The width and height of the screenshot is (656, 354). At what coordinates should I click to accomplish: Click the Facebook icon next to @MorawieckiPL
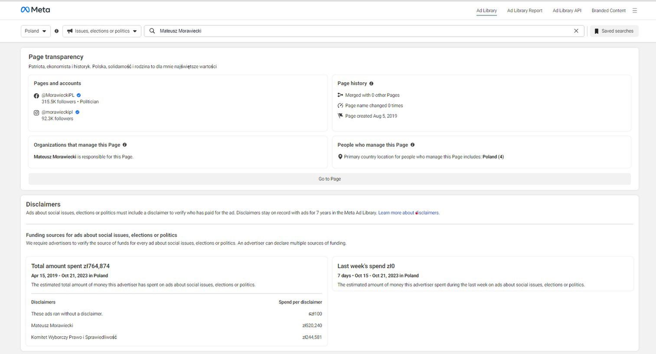click(36, 95)
